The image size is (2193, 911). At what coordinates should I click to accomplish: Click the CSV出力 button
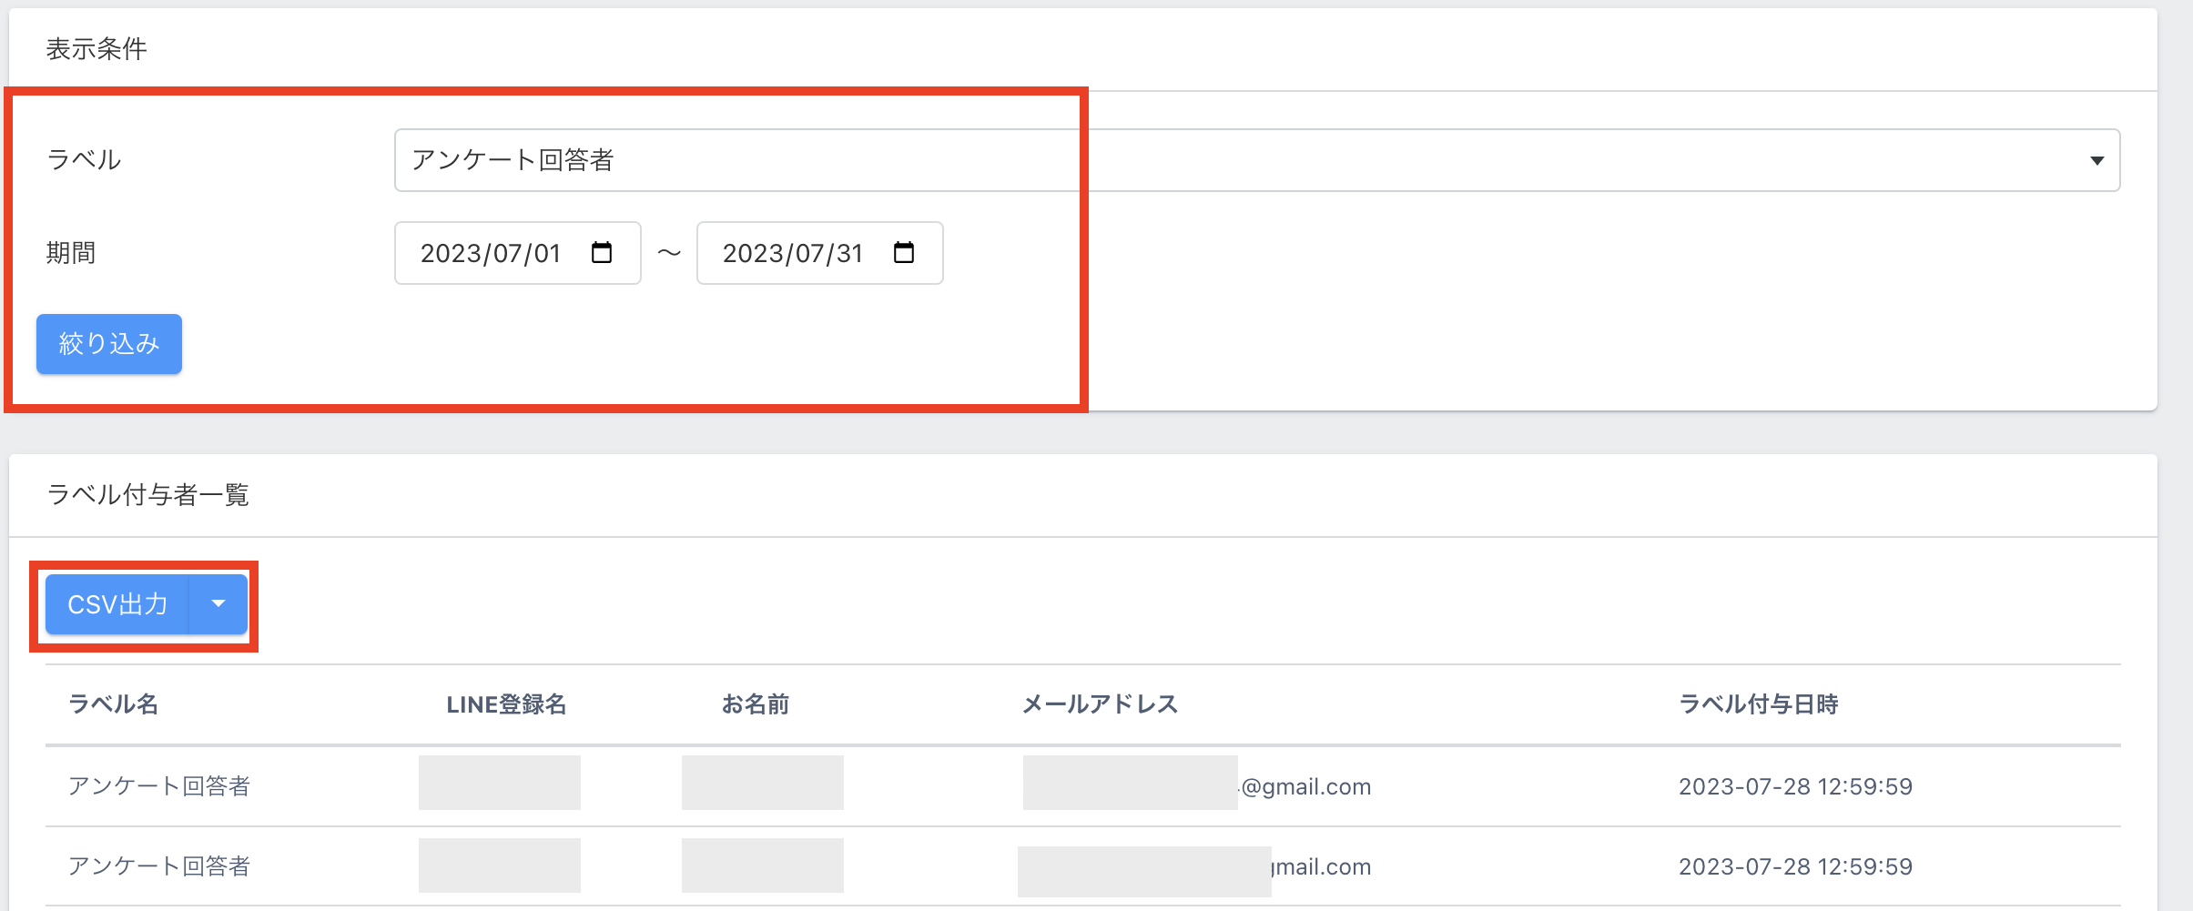pyautogui.click(x=117, y=603)
